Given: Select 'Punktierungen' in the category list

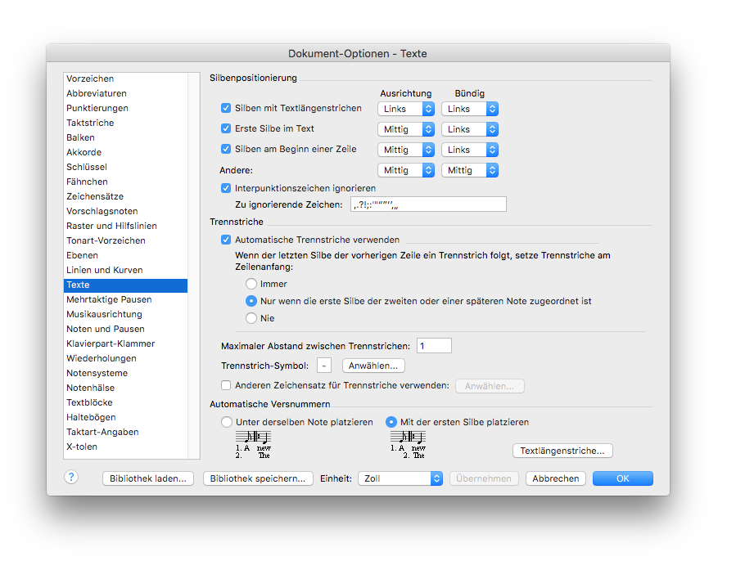Looking at the screenshot, I should pos(125,108).
